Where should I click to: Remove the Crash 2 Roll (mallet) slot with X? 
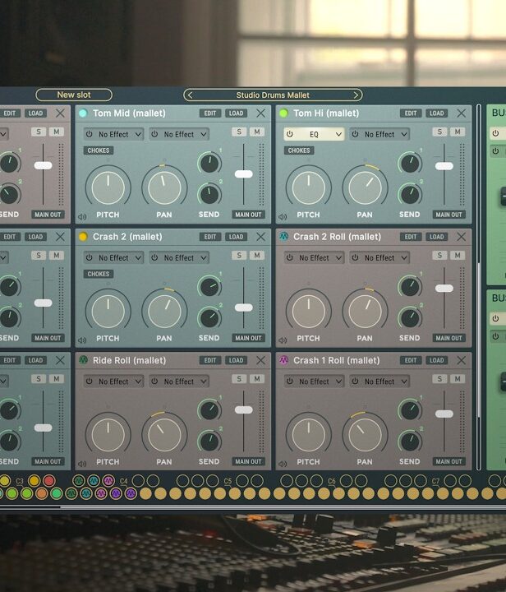461,237
